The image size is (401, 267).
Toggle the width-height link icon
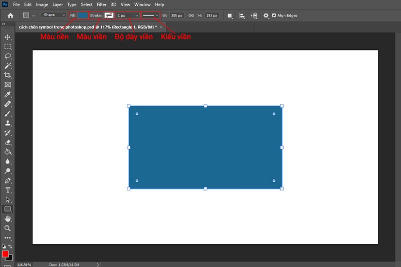(x=190, y=15)
